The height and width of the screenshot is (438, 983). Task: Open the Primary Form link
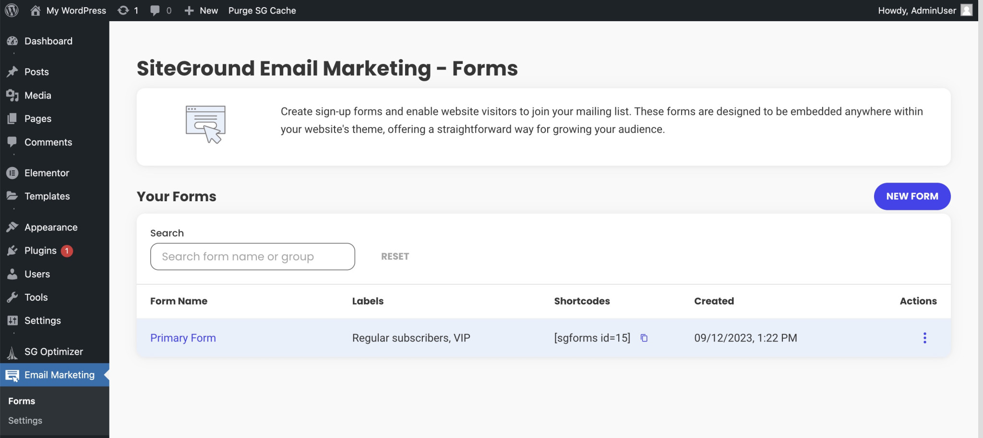pyautogui.click(x=183, y=338)
